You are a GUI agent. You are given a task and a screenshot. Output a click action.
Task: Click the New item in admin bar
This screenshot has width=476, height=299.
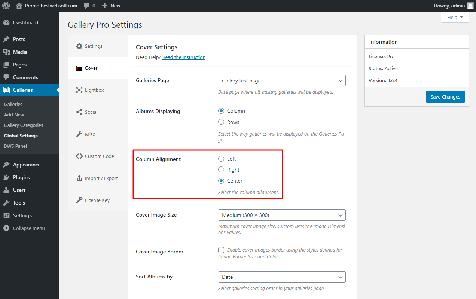(111, 6)
